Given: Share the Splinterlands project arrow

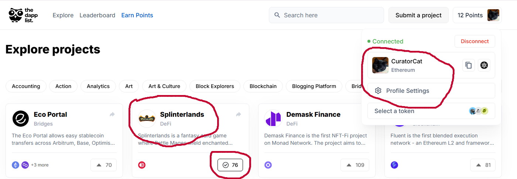Looking at the screenshot, I should 239,115.
